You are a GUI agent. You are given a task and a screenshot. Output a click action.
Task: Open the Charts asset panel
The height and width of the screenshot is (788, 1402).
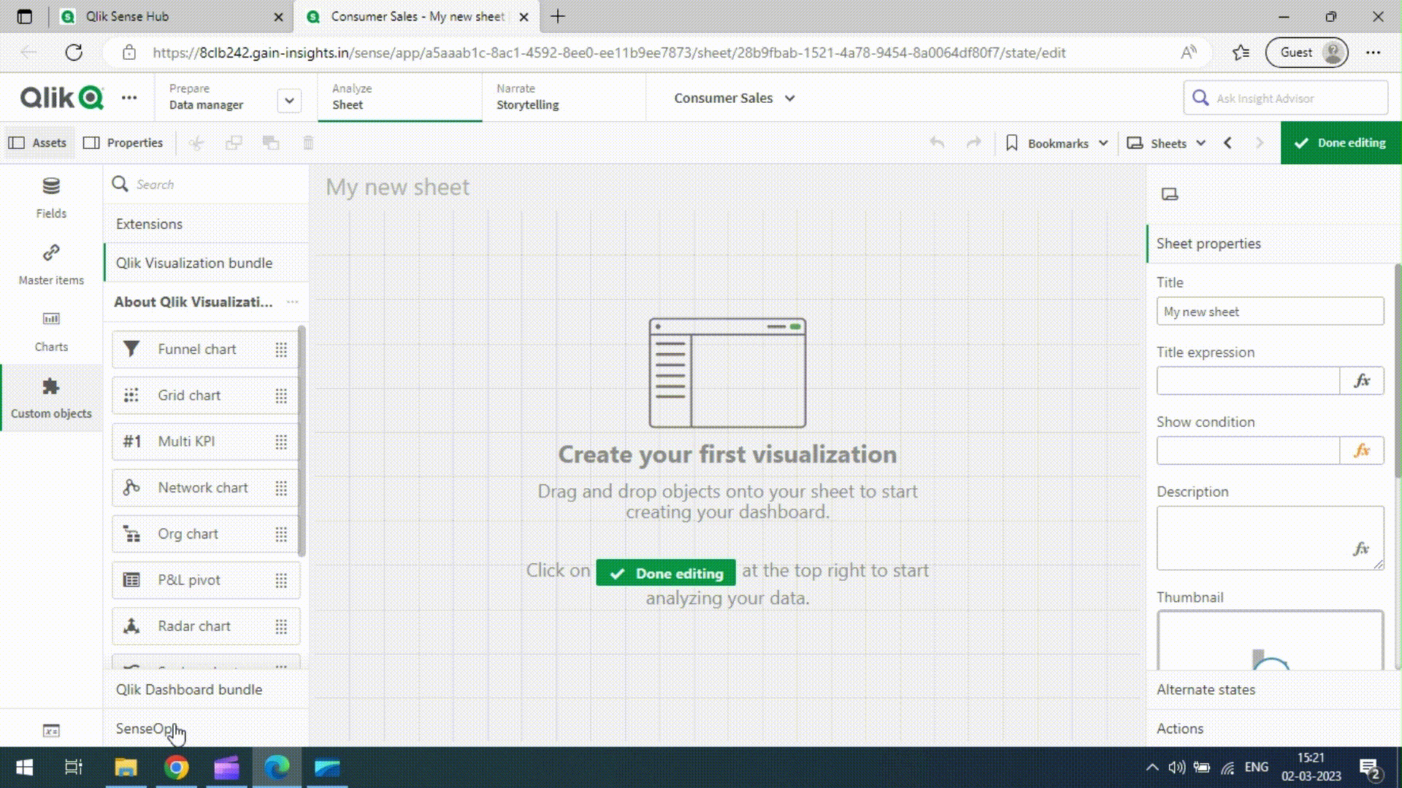tap(51, 331)
